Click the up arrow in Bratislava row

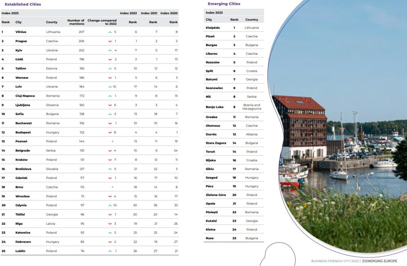pos(110,169)
